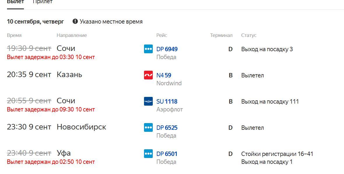Click the Pobeda airline icon for DP 6949

pos(148,49)
